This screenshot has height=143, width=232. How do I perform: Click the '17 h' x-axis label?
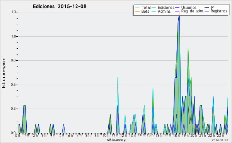coord(167,135)
